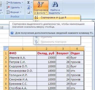This screenshot has width=95, height=90.
Task: Click Никанорова's department cell отк
Action: pyautogui.click(x=77, y=71)
